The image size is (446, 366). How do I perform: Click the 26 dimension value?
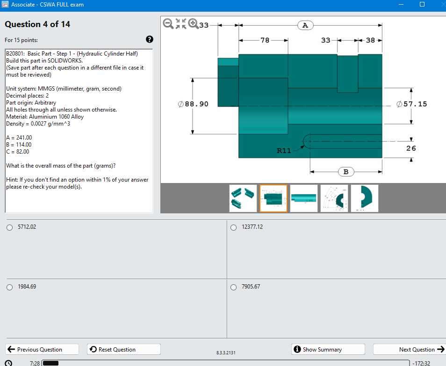[x=411, y=148]
